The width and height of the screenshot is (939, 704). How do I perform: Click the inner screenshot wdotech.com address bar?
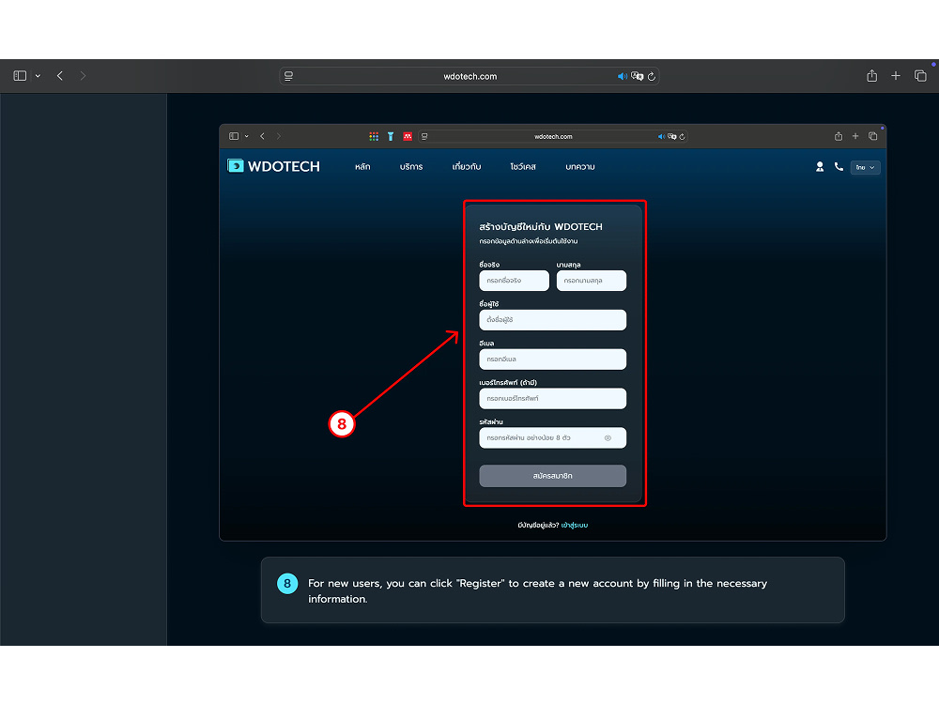553,136
